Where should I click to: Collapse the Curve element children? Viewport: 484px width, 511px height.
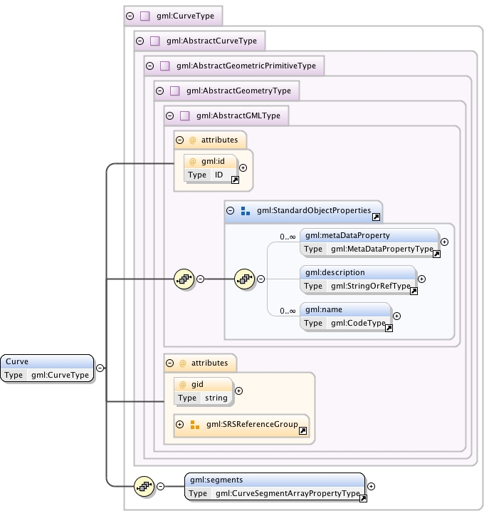100,368
